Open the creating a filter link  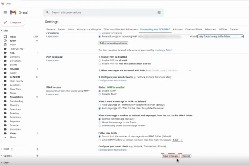pos(163,50)
